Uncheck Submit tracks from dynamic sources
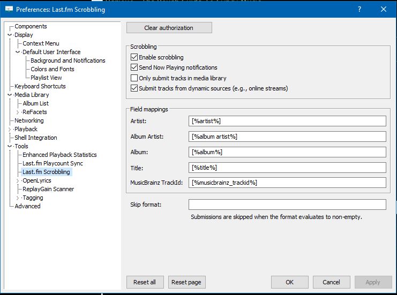The image size is (397, 295). click(x=134, y=88)
